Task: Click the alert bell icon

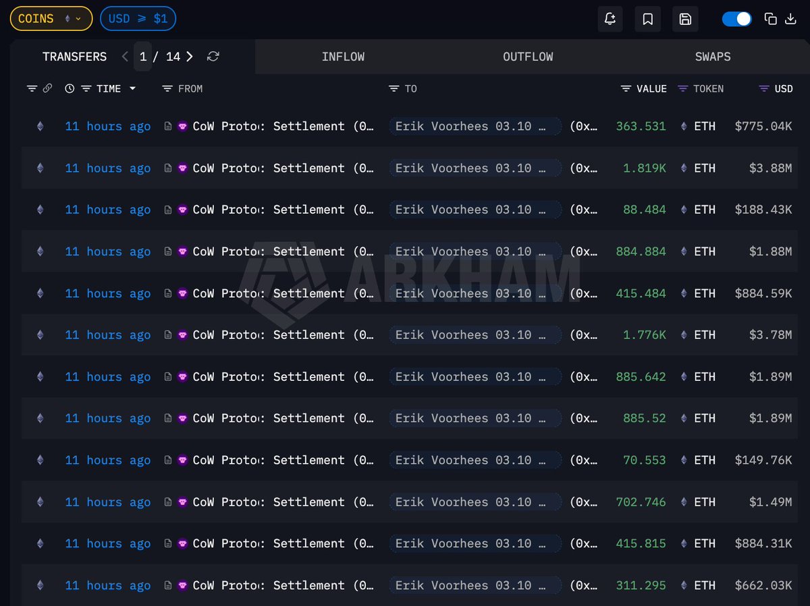Action: [610, 19]
